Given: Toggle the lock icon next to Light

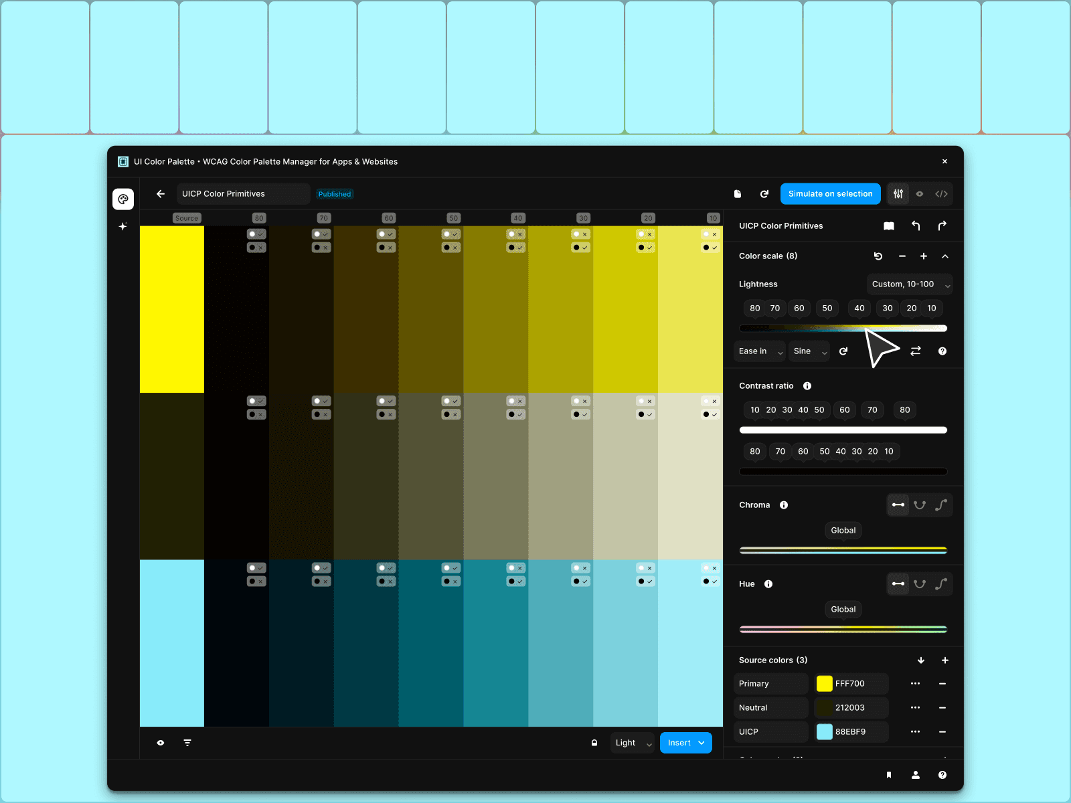Looking at the screenshot, I should pyautogui.click(x=594, y=743).
